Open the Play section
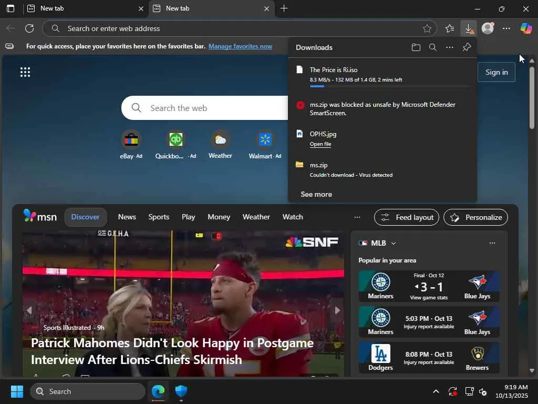The image size is (538, 404). [189, 217]
